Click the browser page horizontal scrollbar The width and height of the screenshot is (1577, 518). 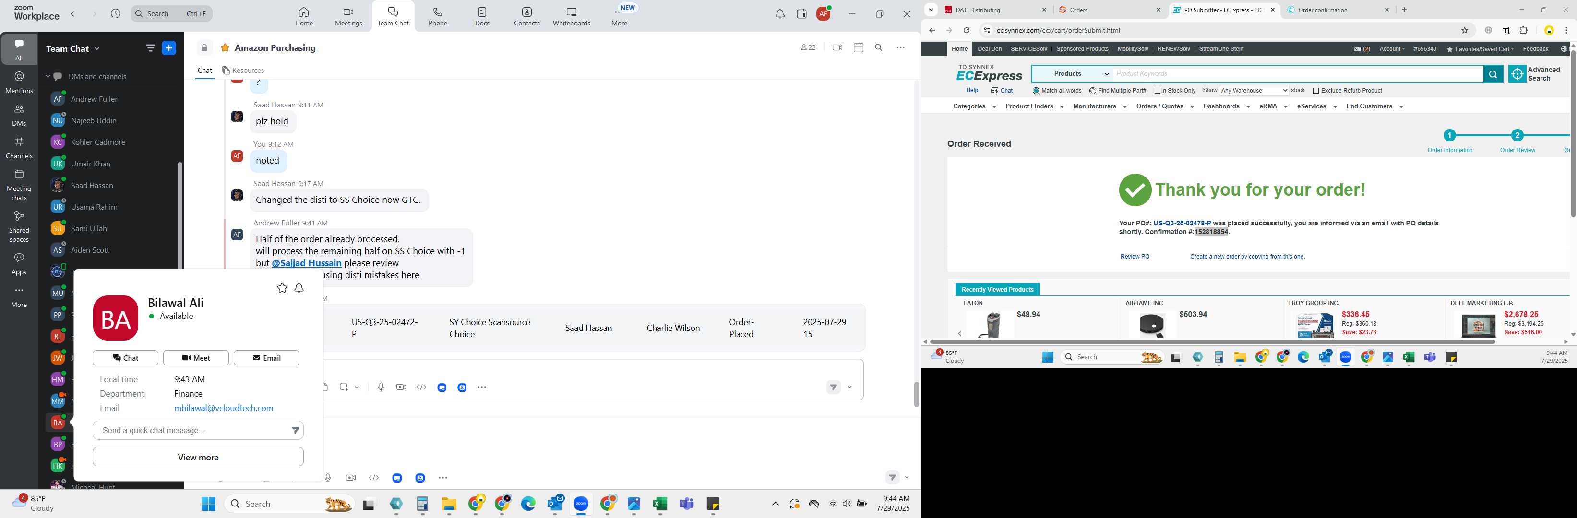tap(1212, 342)
